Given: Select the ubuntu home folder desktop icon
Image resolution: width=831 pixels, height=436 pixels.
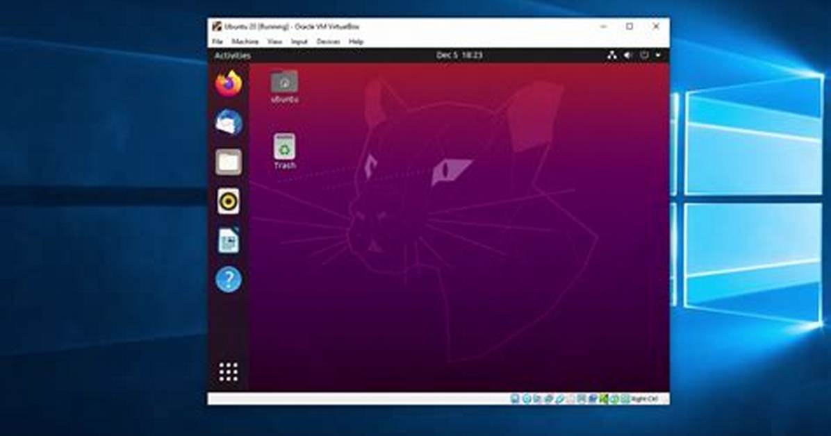Looking at the screenshot, I should (285, 87).
